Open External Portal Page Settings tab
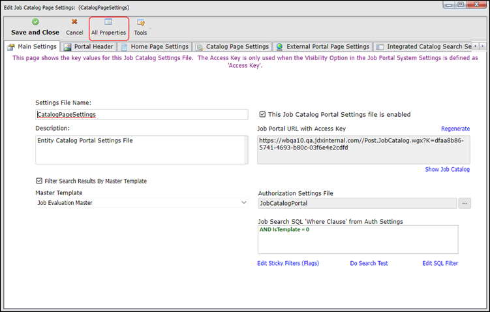Image resolution: width=490 pixels, height=312 pixels. (323, 46)
